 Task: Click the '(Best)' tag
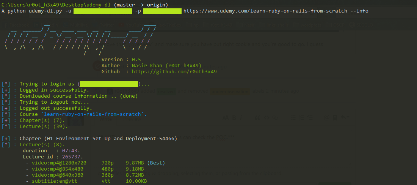[x=156, y=163]
